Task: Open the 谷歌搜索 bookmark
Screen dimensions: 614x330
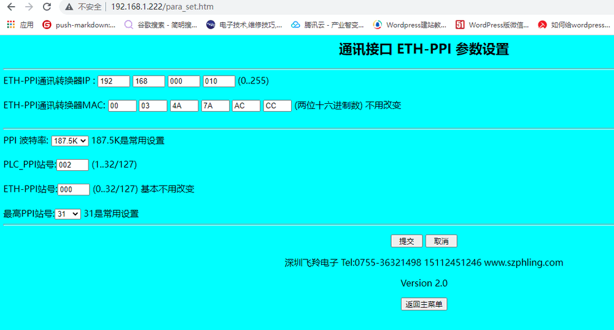Action: point(161,25)
